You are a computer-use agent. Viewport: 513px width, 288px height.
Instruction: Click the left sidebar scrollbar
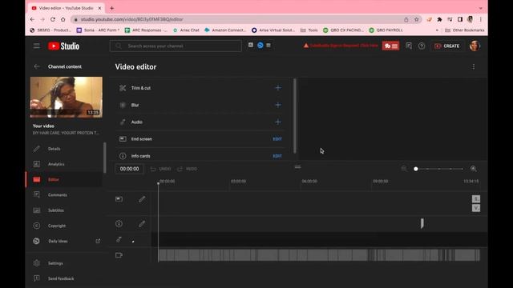pos(105,158)
